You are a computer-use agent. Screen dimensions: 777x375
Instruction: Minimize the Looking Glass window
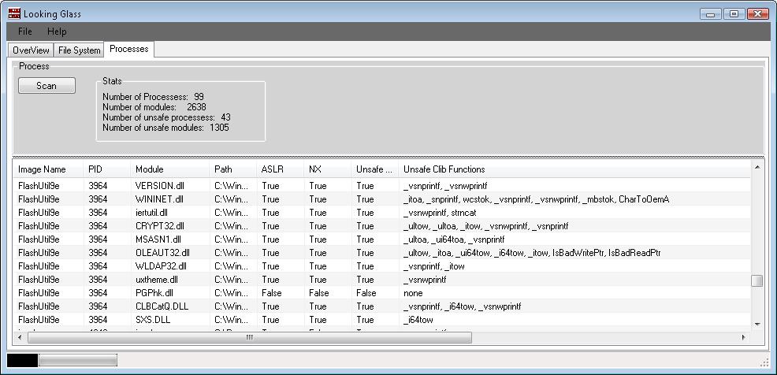pyautogui.click(x=711, y=14)
